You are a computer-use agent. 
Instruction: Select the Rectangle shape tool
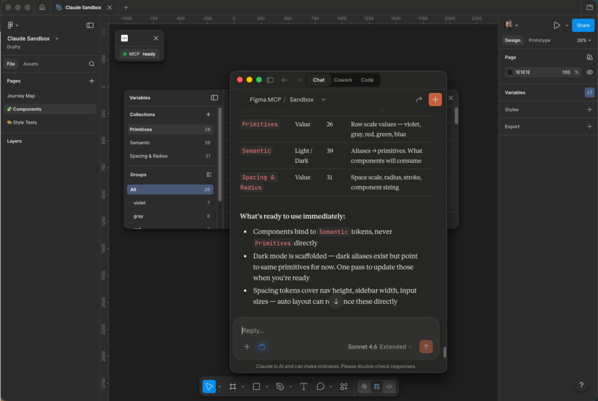tap(255, 386)
